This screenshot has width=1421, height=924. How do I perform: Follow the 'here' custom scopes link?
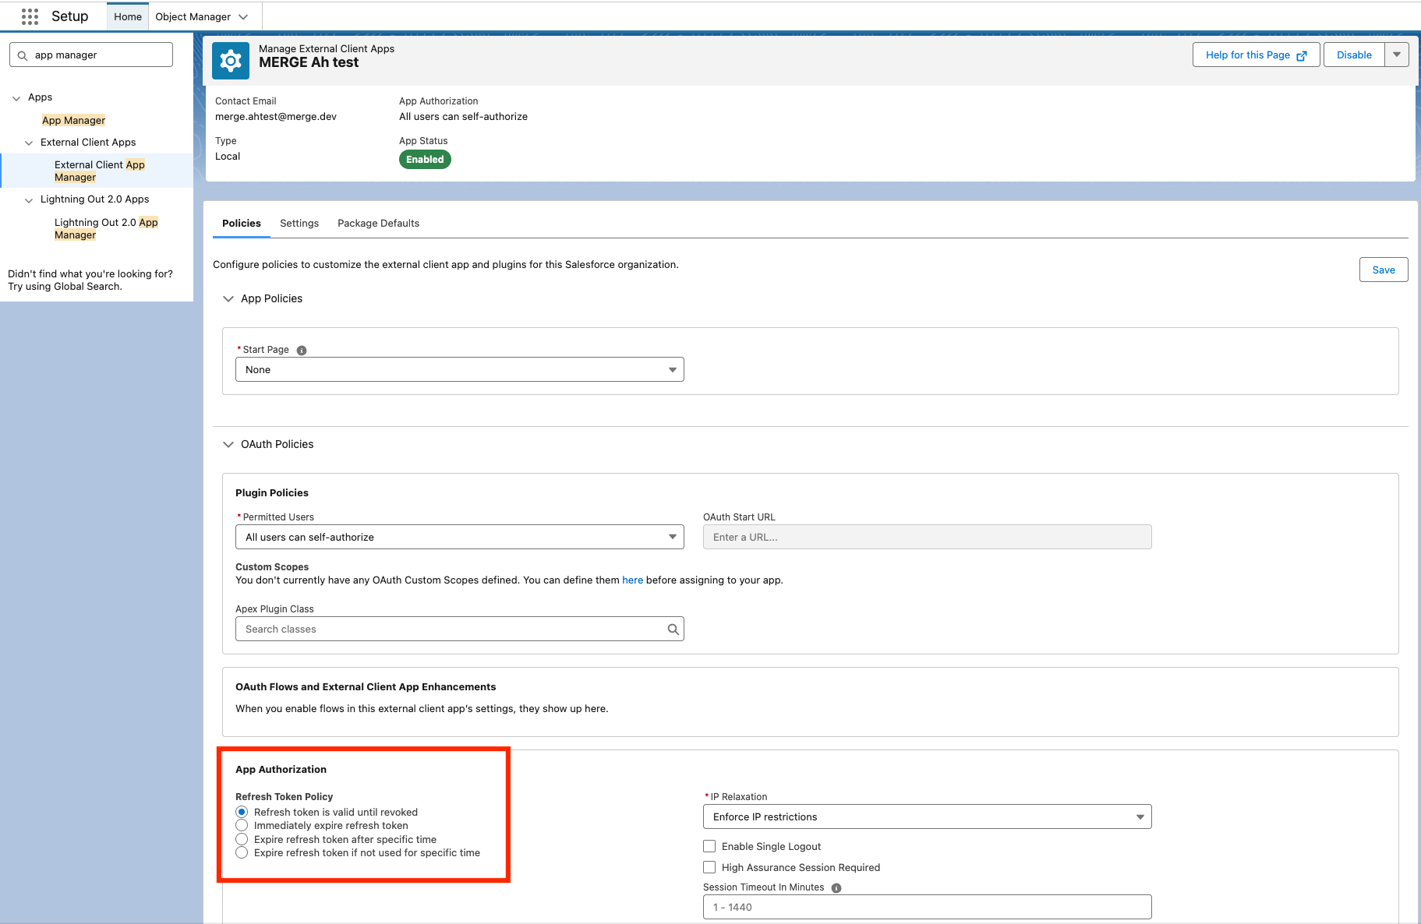[632, 580]
